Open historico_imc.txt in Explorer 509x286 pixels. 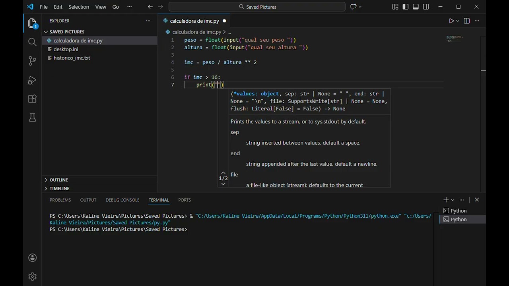point(99,58)
